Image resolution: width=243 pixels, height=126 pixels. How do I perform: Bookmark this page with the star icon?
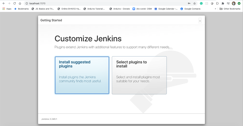pos(194,3)
